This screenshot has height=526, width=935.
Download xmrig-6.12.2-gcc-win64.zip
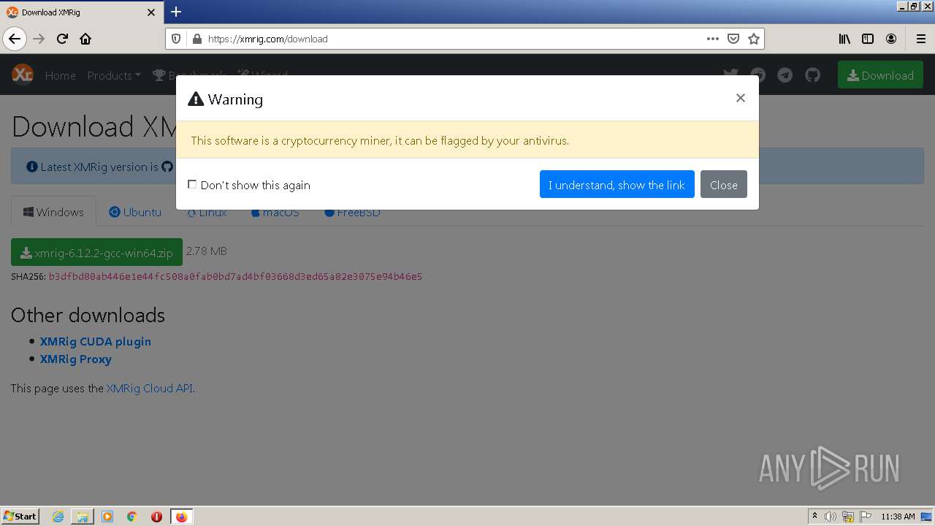96,253
